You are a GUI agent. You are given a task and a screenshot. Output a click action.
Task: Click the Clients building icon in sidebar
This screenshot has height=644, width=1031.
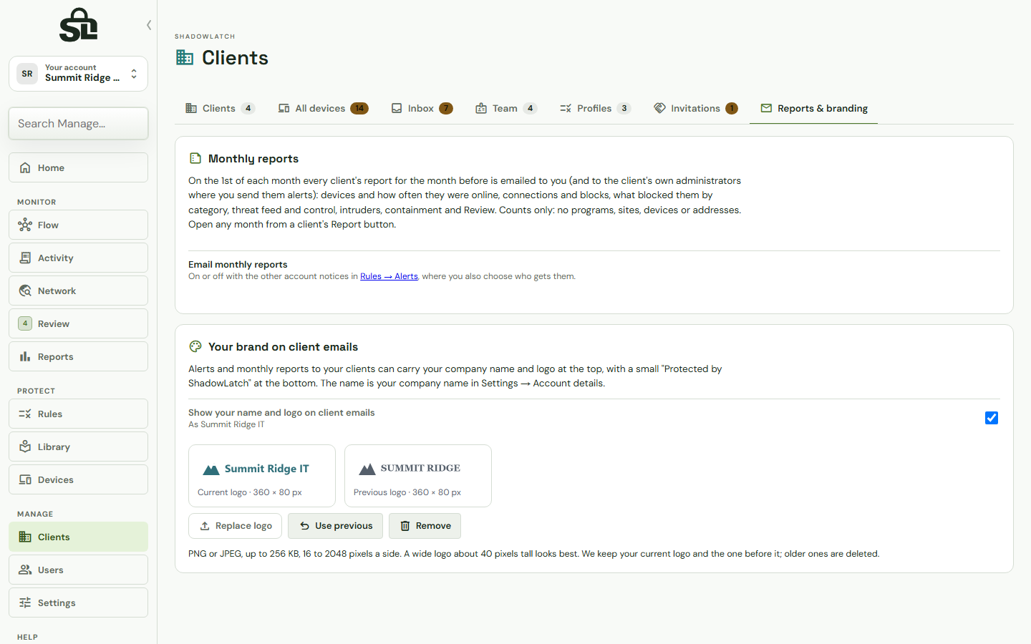pyautogui.click(x=25, y=537)
